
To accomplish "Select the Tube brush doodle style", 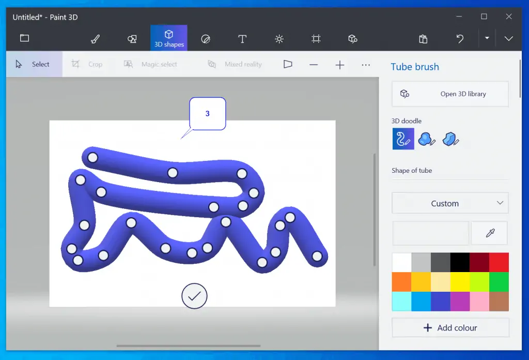I will 403,139.
